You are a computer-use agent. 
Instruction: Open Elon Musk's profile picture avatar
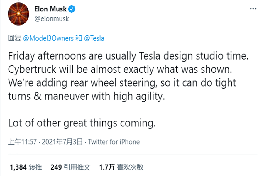(18, 14)
